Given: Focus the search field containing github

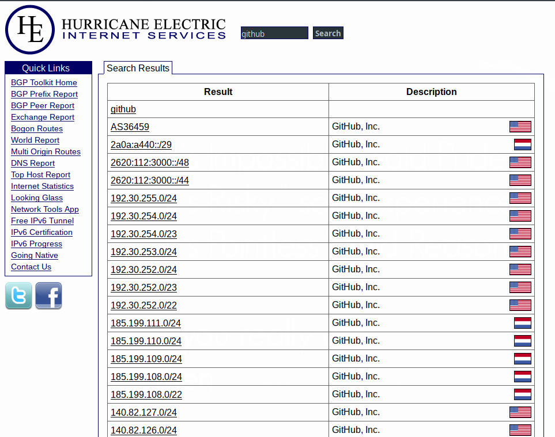Looking at the screenshot, I should (x=275, y=33).
